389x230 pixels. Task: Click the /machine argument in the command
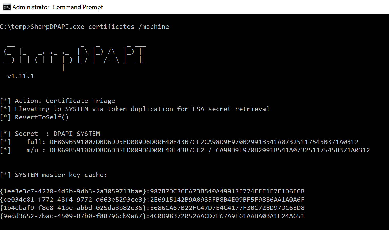click(154, 27)
